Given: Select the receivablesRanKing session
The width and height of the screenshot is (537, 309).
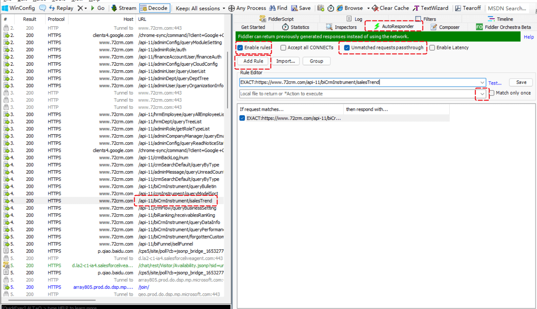Looking at the screenshot, I should 113,215.
